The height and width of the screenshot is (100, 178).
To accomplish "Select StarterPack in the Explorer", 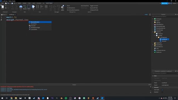I will [159, 43].
